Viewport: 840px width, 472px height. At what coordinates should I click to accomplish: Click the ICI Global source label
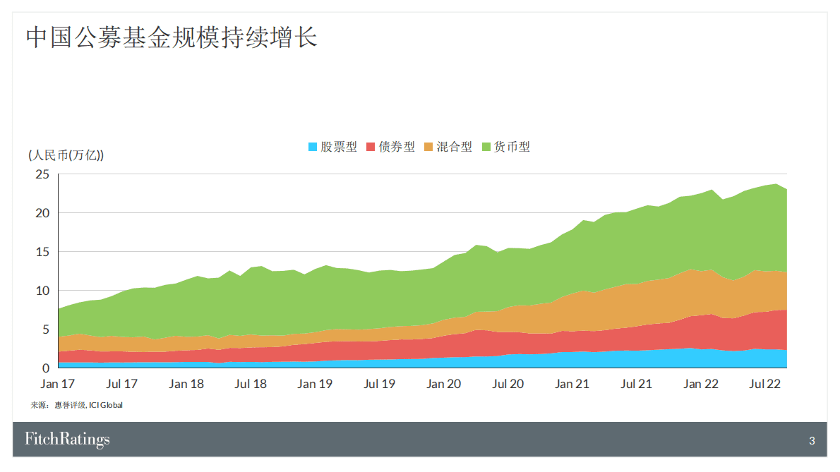(x=106, y=404)
